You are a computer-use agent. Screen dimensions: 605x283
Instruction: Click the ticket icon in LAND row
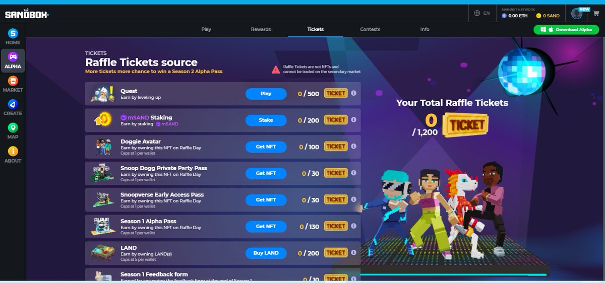point(336,253)
